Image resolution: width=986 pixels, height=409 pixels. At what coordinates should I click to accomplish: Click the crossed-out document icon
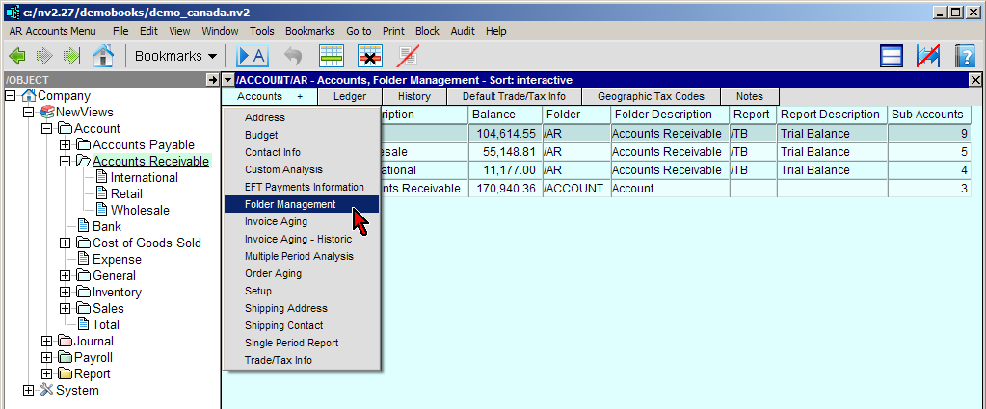tap(408, 56)
